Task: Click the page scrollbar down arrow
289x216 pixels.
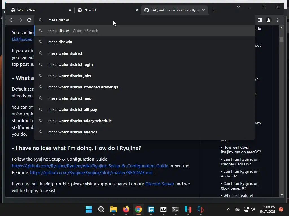Action: pos(281,195)
